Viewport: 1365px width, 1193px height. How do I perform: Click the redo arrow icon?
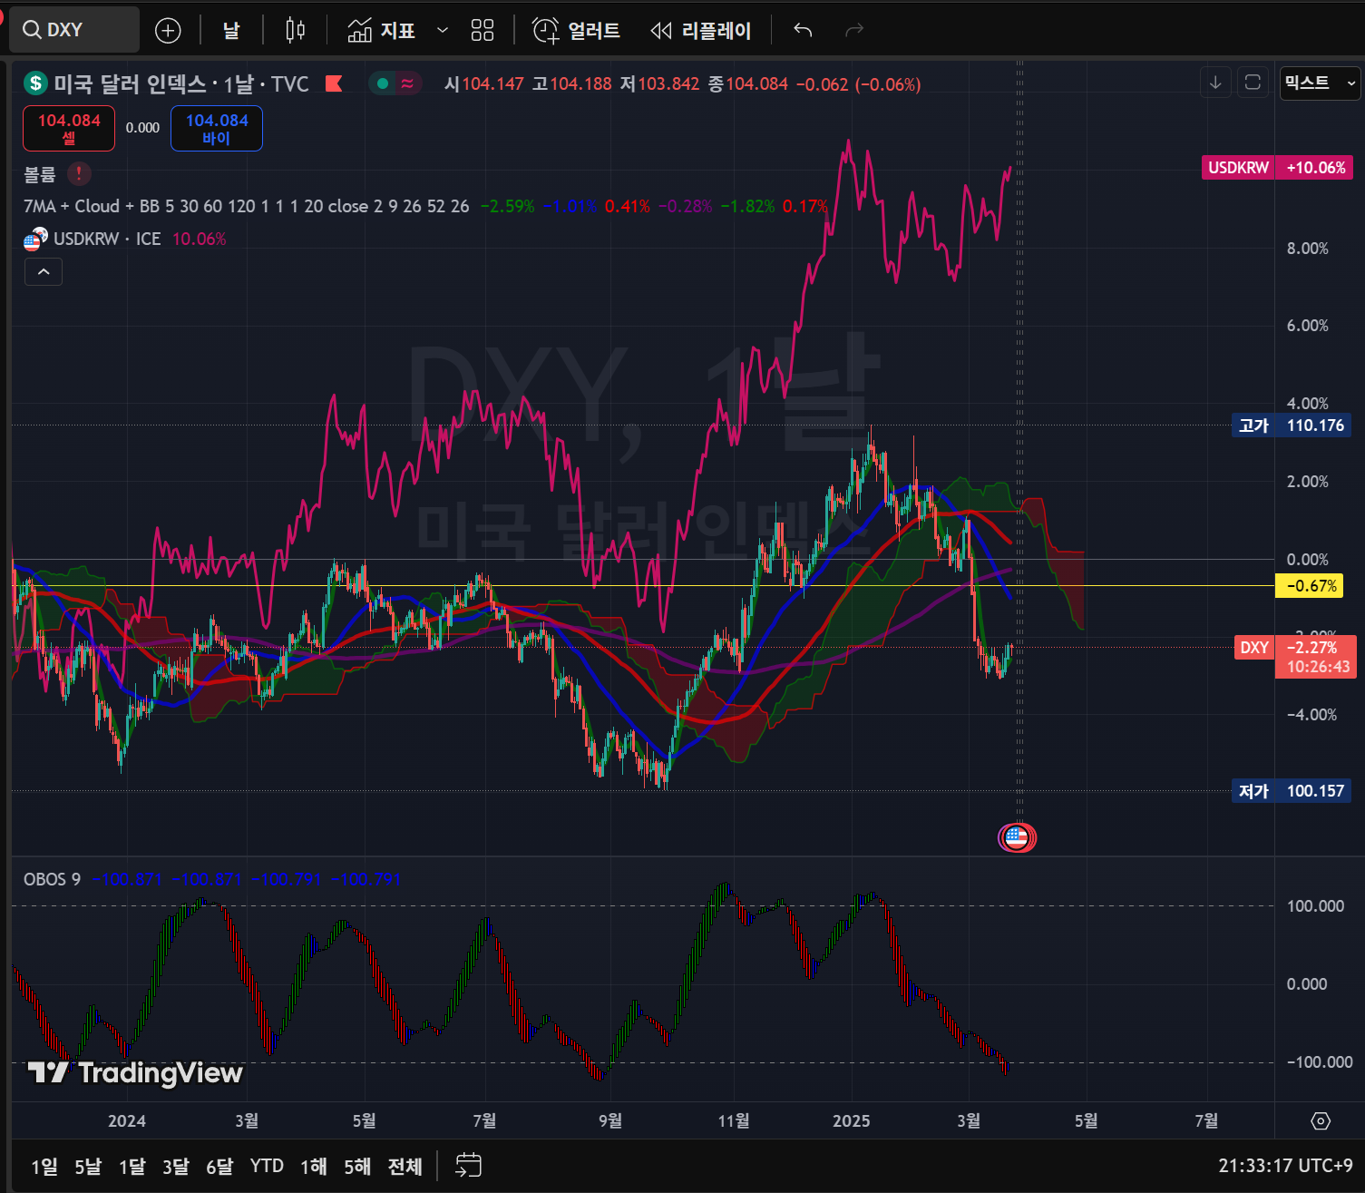[853, 31]
